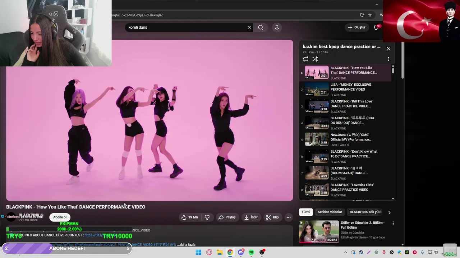The width and height of the screenshot is (460, 258).
Task: Create a clip with Klip button
Action: point(272,217)
